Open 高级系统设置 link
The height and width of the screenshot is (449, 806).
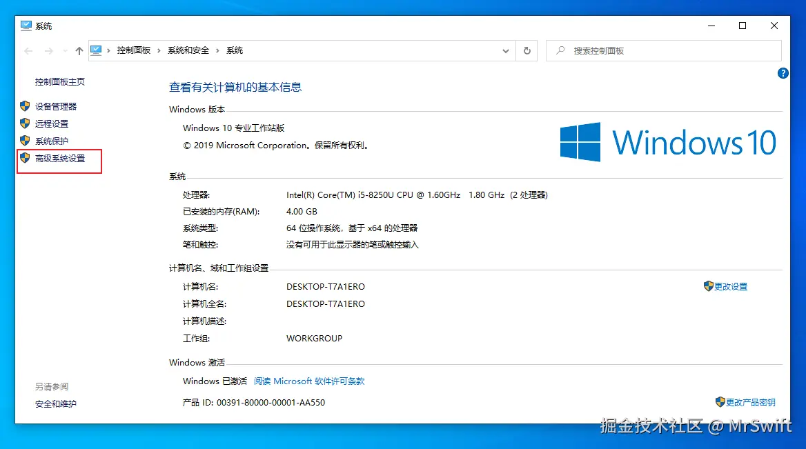pyautogui.click(x=59, y=158)
